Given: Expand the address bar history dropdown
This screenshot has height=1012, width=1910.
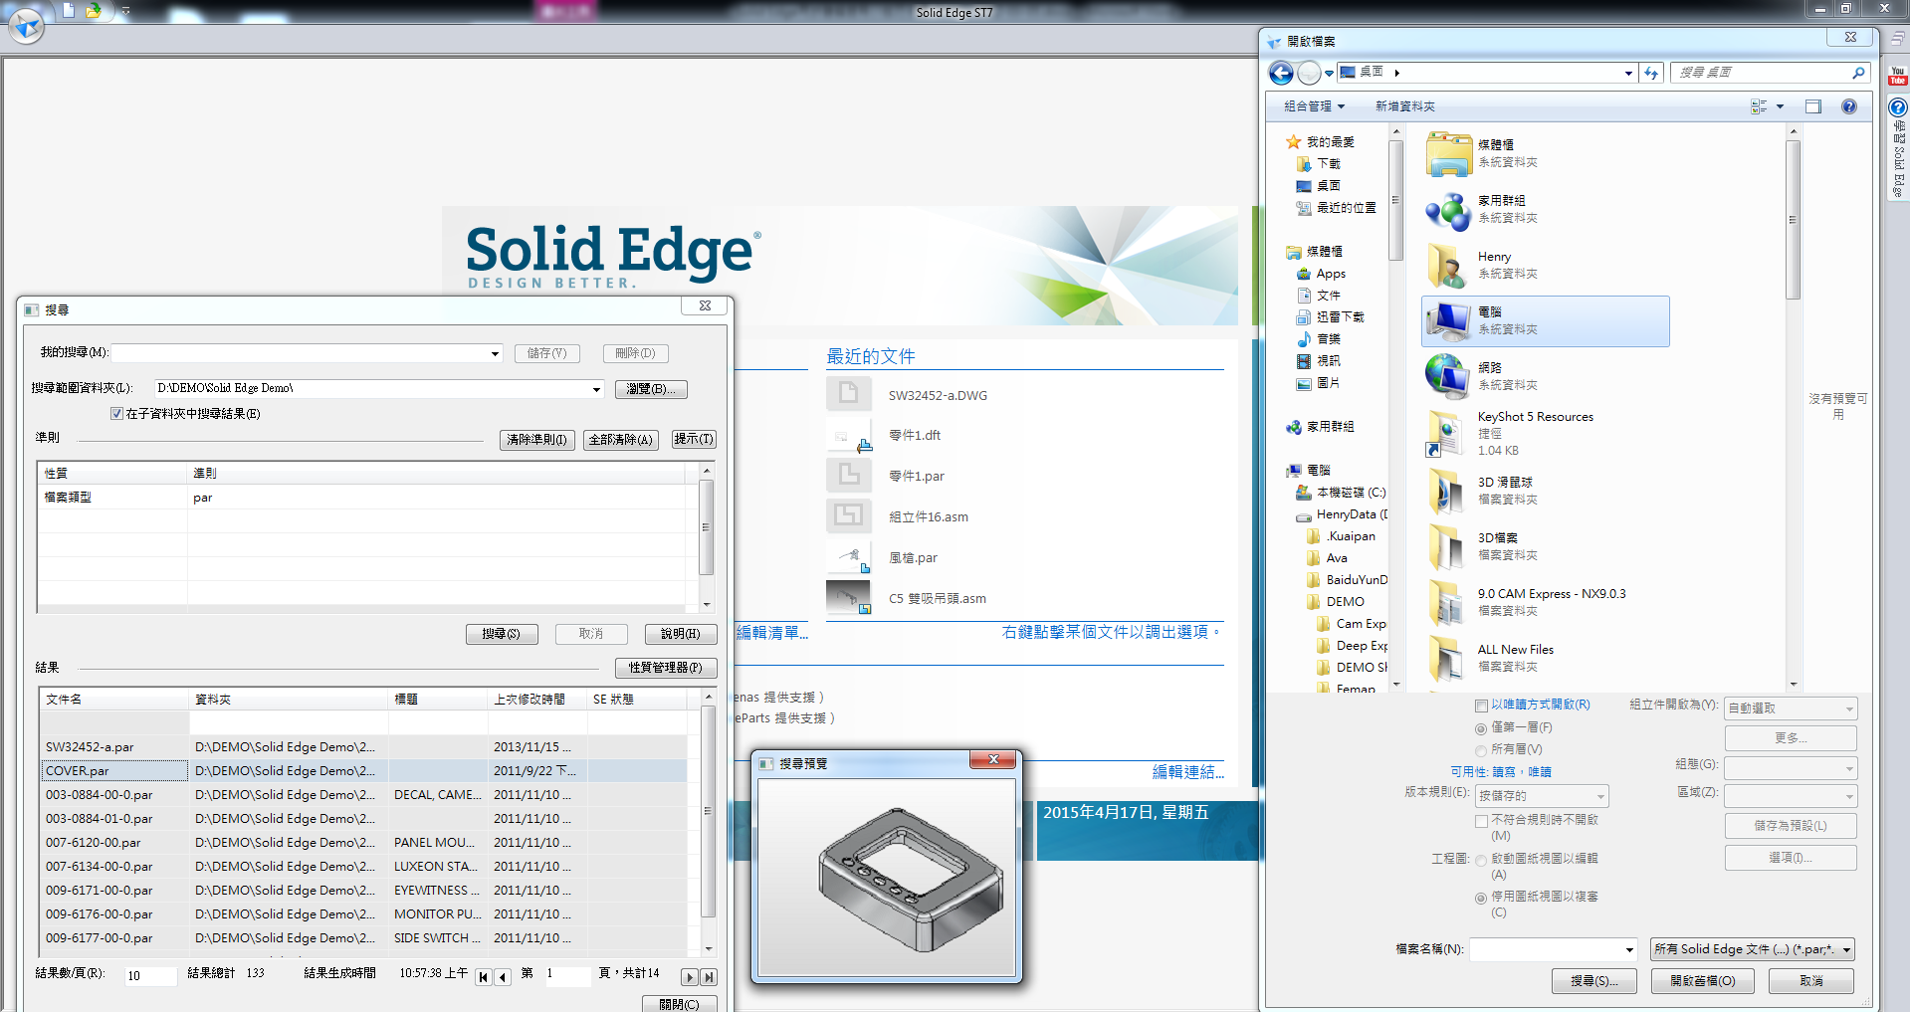Looking at the screenshot, I should point(1628,73).
